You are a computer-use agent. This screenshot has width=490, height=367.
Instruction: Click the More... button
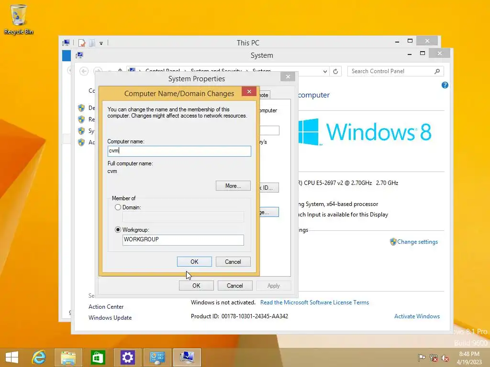(x=233, y=186)
